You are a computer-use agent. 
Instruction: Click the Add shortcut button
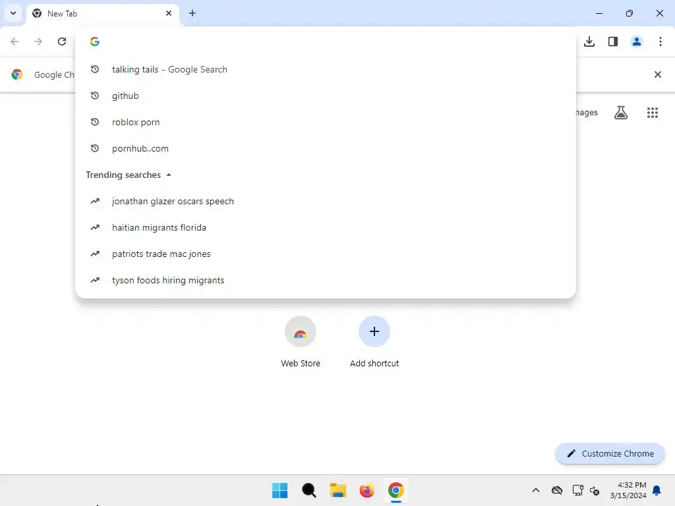pyautogui.click(x=374, y=342)
